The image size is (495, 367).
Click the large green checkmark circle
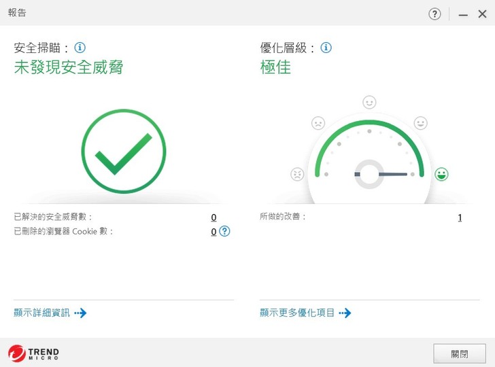(124, 151)
